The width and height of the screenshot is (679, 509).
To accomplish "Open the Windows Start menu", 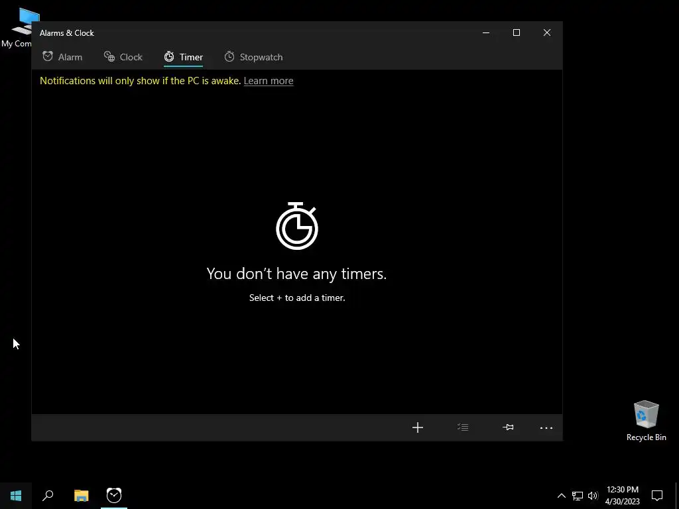I will (16, 496).
